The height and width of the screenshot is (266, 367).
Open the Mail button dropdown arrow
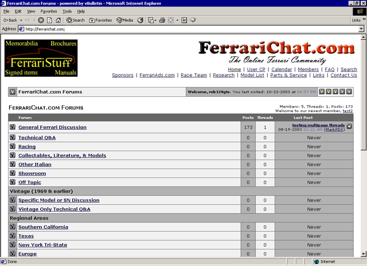155,21
